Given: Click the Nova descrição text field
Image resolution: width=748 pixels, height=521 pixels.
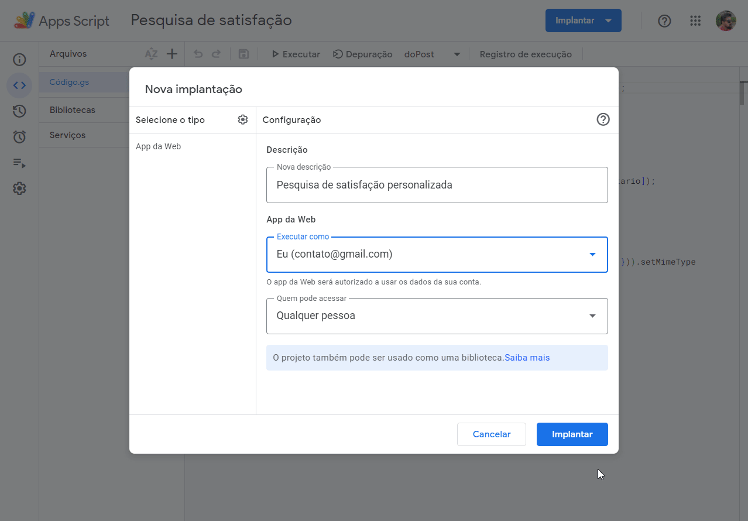Looking at the screenshot, I should pos(437,185).
